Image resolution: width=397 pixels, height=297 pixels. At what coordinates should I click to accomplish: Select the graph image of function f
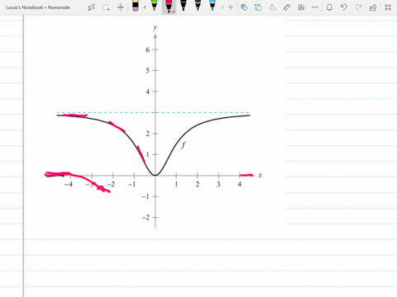point(155,126)
